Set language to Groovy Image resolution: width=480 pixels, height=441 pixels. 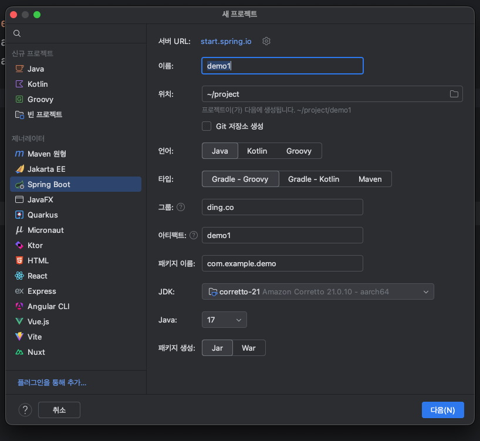[x=299, y=151]
